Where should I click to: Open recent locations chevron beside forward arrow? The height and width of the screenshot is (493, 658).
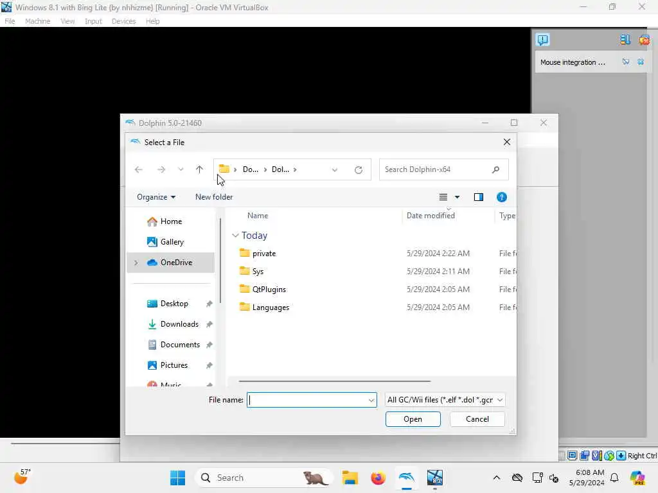(181, 169)
